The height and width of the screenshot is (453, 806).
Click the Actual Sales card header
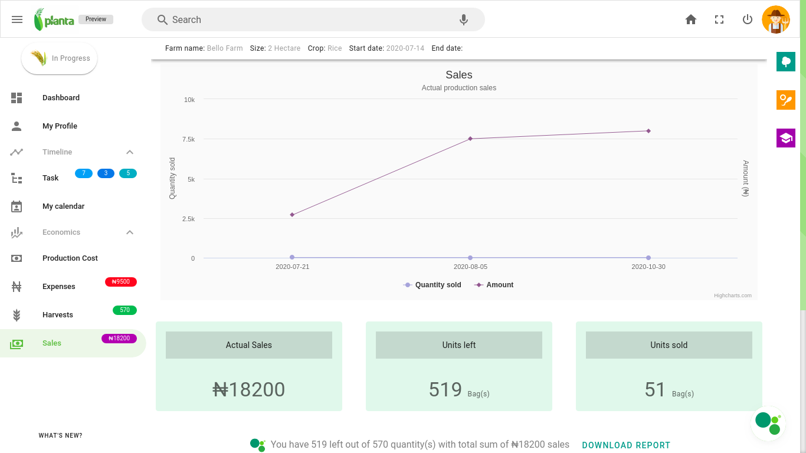click(249, 345)
